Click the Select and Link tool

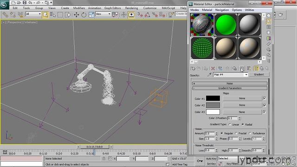click(5, 15)
